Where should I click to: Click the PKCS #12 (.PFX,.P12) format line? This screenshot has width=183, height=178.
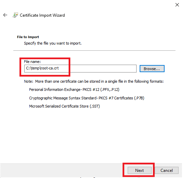[74, 90]
